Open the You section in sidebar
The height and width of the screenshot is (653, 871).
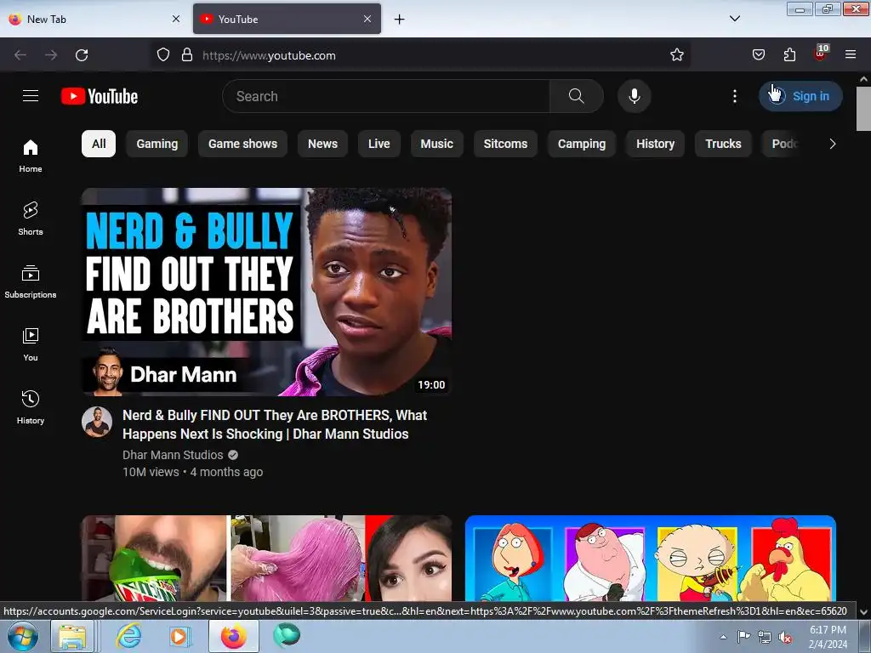(31, 344)
